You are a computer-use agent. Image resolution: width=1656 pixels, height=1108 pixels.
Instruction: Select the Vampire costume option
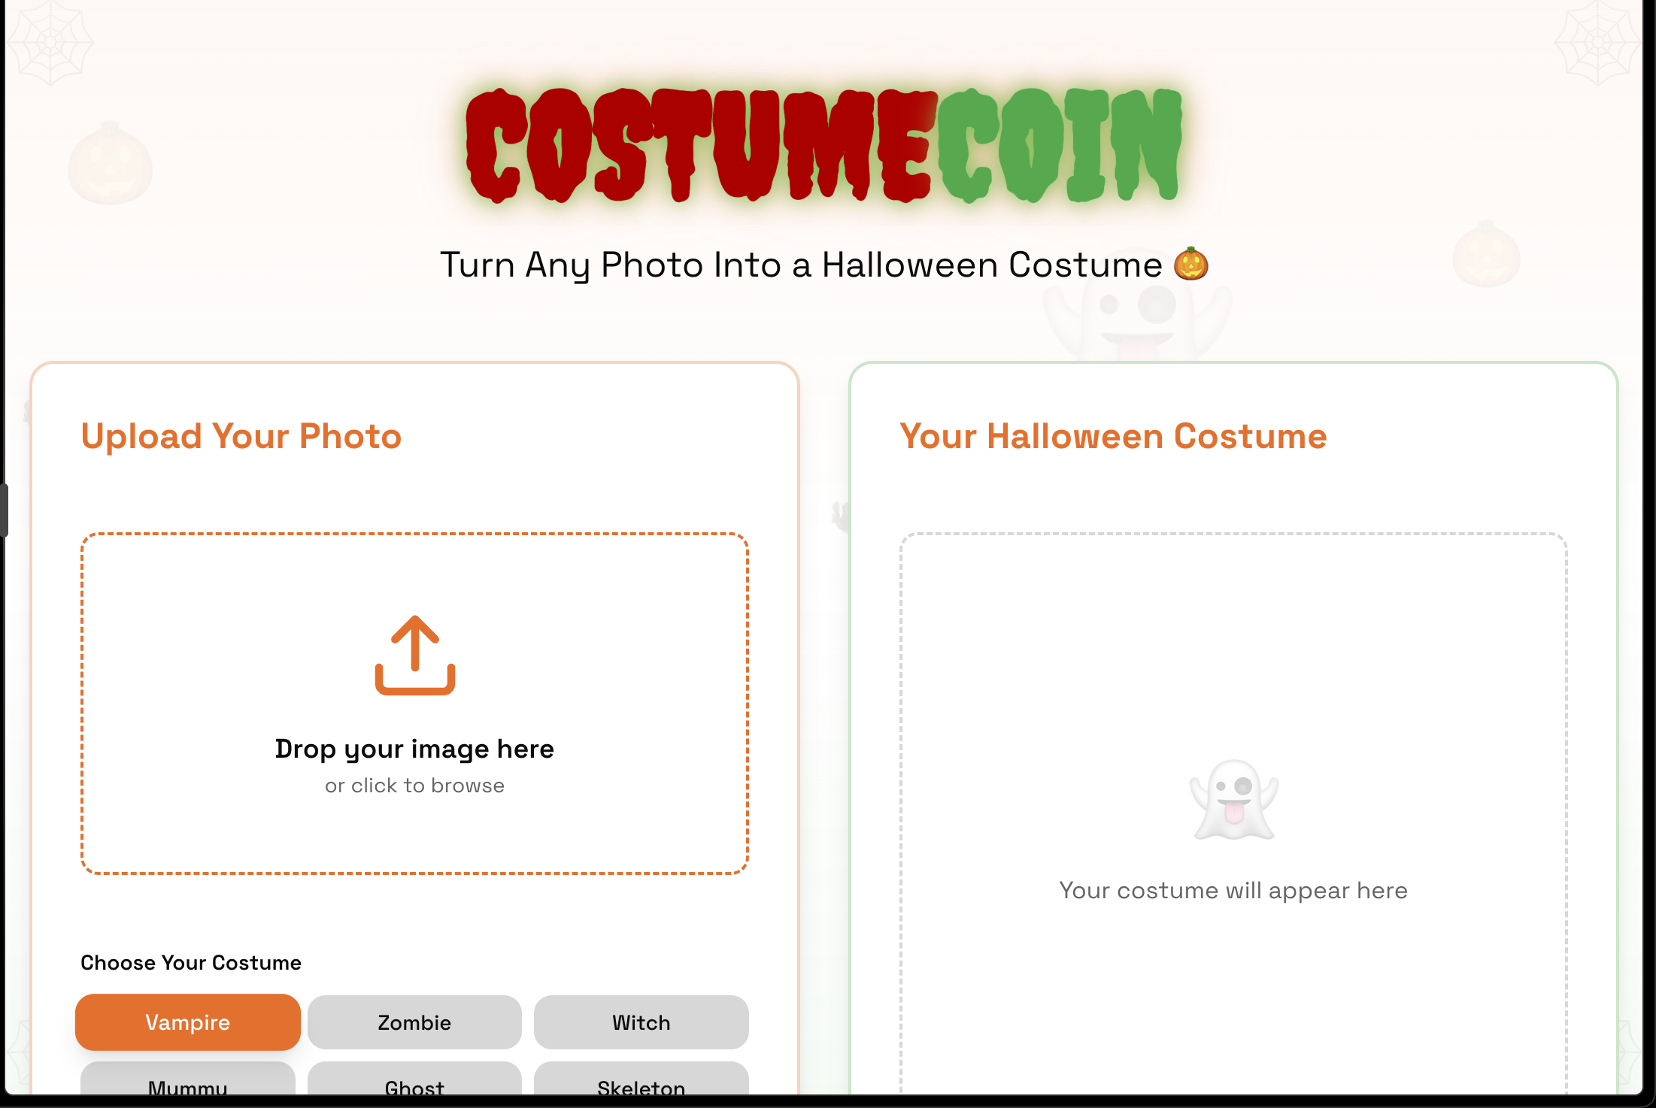(188, 1022)
